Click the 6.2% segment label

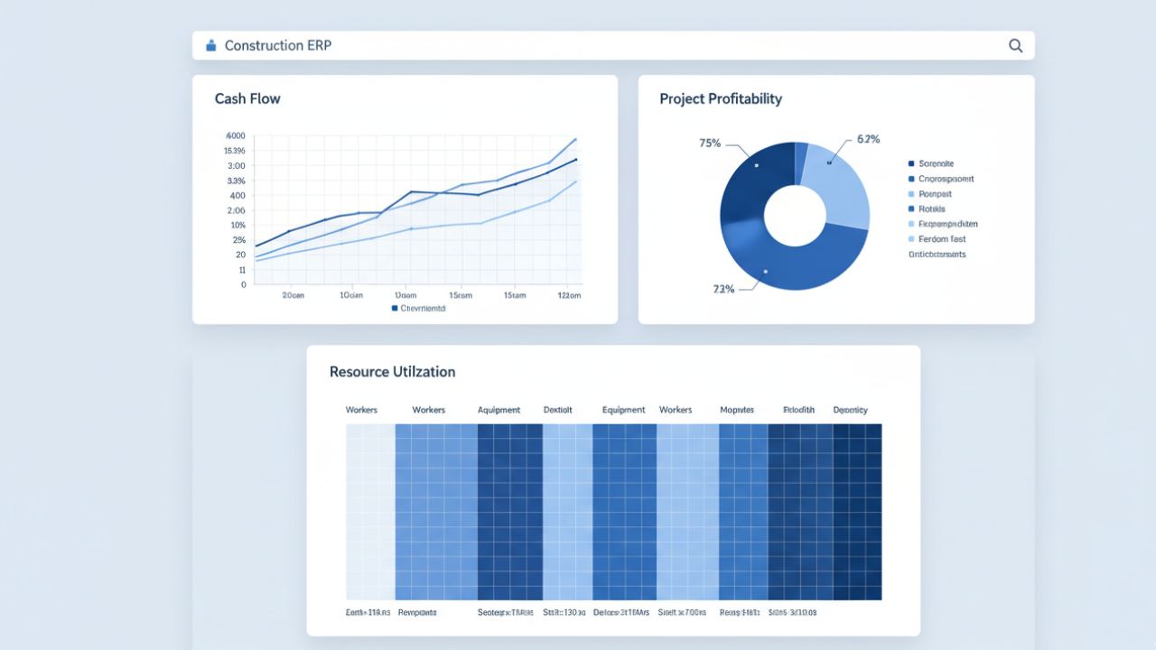[x=869, y=139]
